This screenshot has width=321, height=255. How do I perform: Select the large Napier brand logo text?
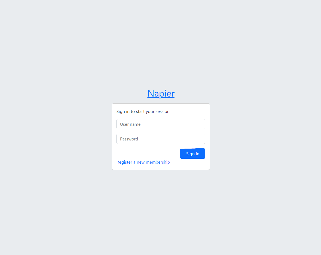pos(161,94)
